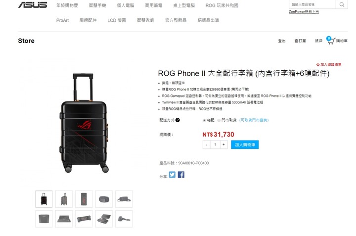Open the shopping cart icon
This screenshot has width=356, height=236.
[x=331, y=41]
